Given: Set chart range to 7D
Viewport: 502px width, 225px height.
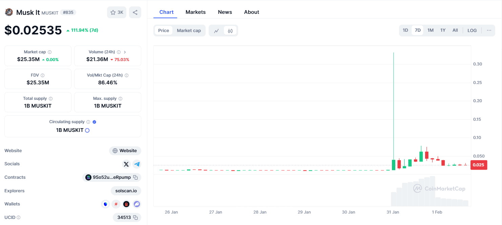Looking at the screenshot, I should coord(418,30).
